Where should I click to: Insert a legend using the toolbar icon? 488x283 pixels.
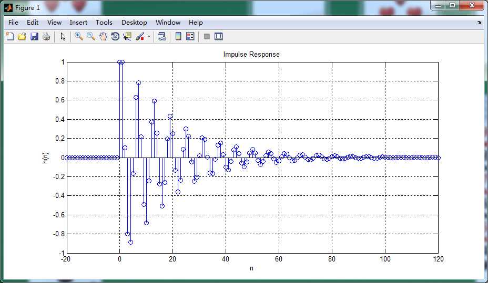pos(190,36)
